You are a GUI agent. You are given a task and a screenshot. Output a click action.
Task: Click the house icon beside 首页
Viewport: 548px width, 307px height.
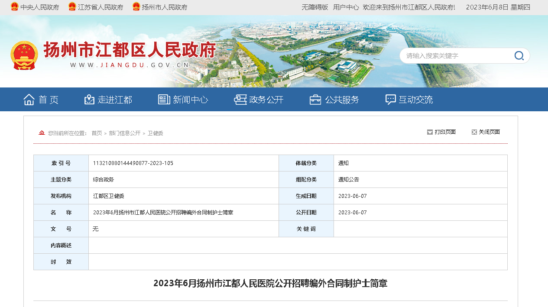point(29,100)
